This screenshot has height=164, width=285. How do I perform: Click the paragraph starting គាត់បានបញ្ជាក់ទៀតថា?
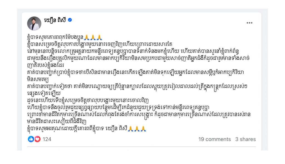click(137, 90)
